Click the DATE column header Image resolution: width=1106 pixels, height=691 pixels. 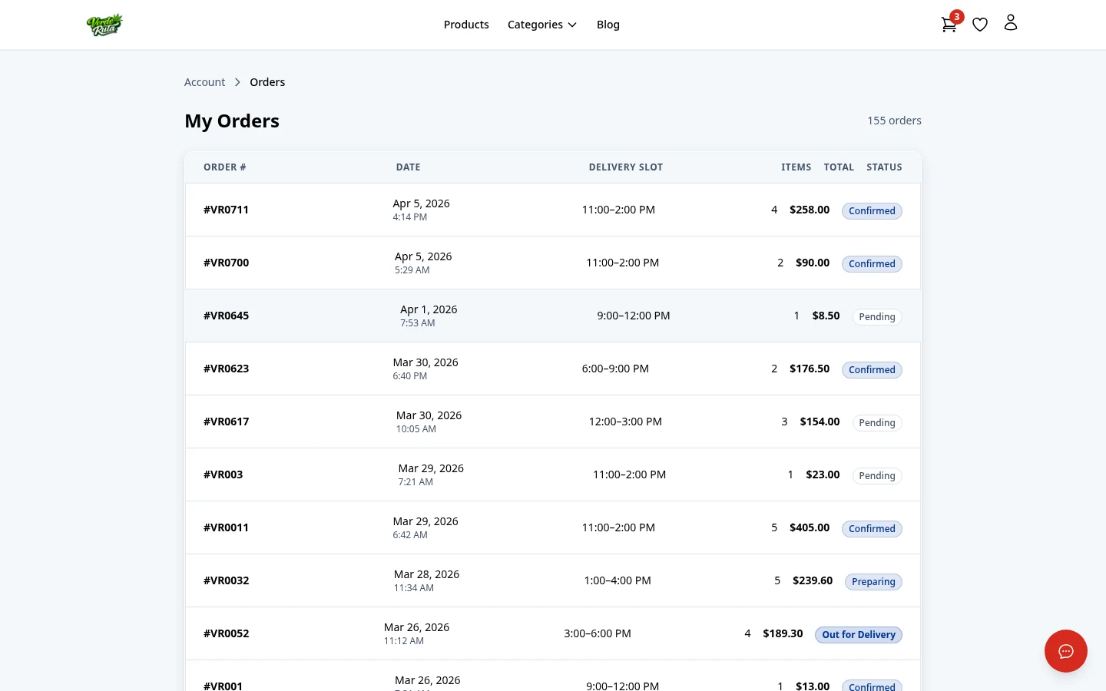(408, 167)
